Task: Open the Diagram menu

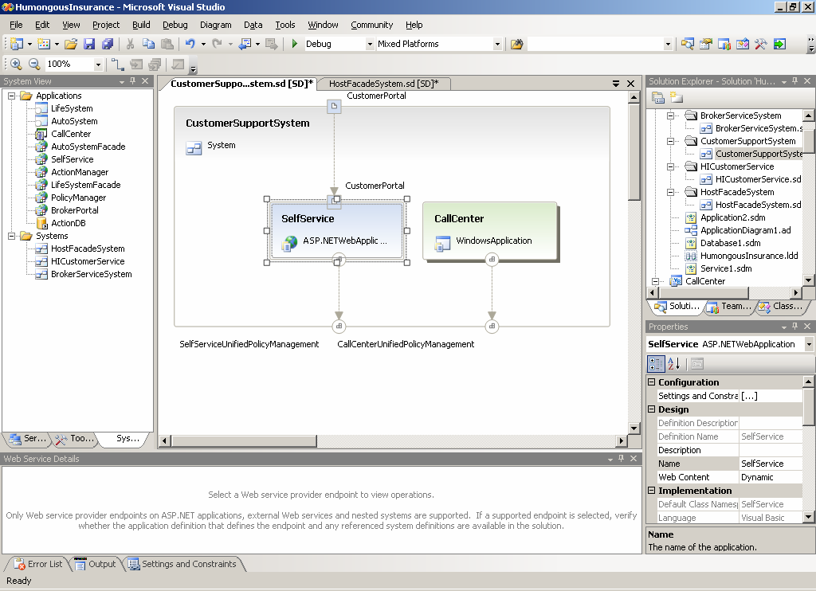Action: (215, 25)
